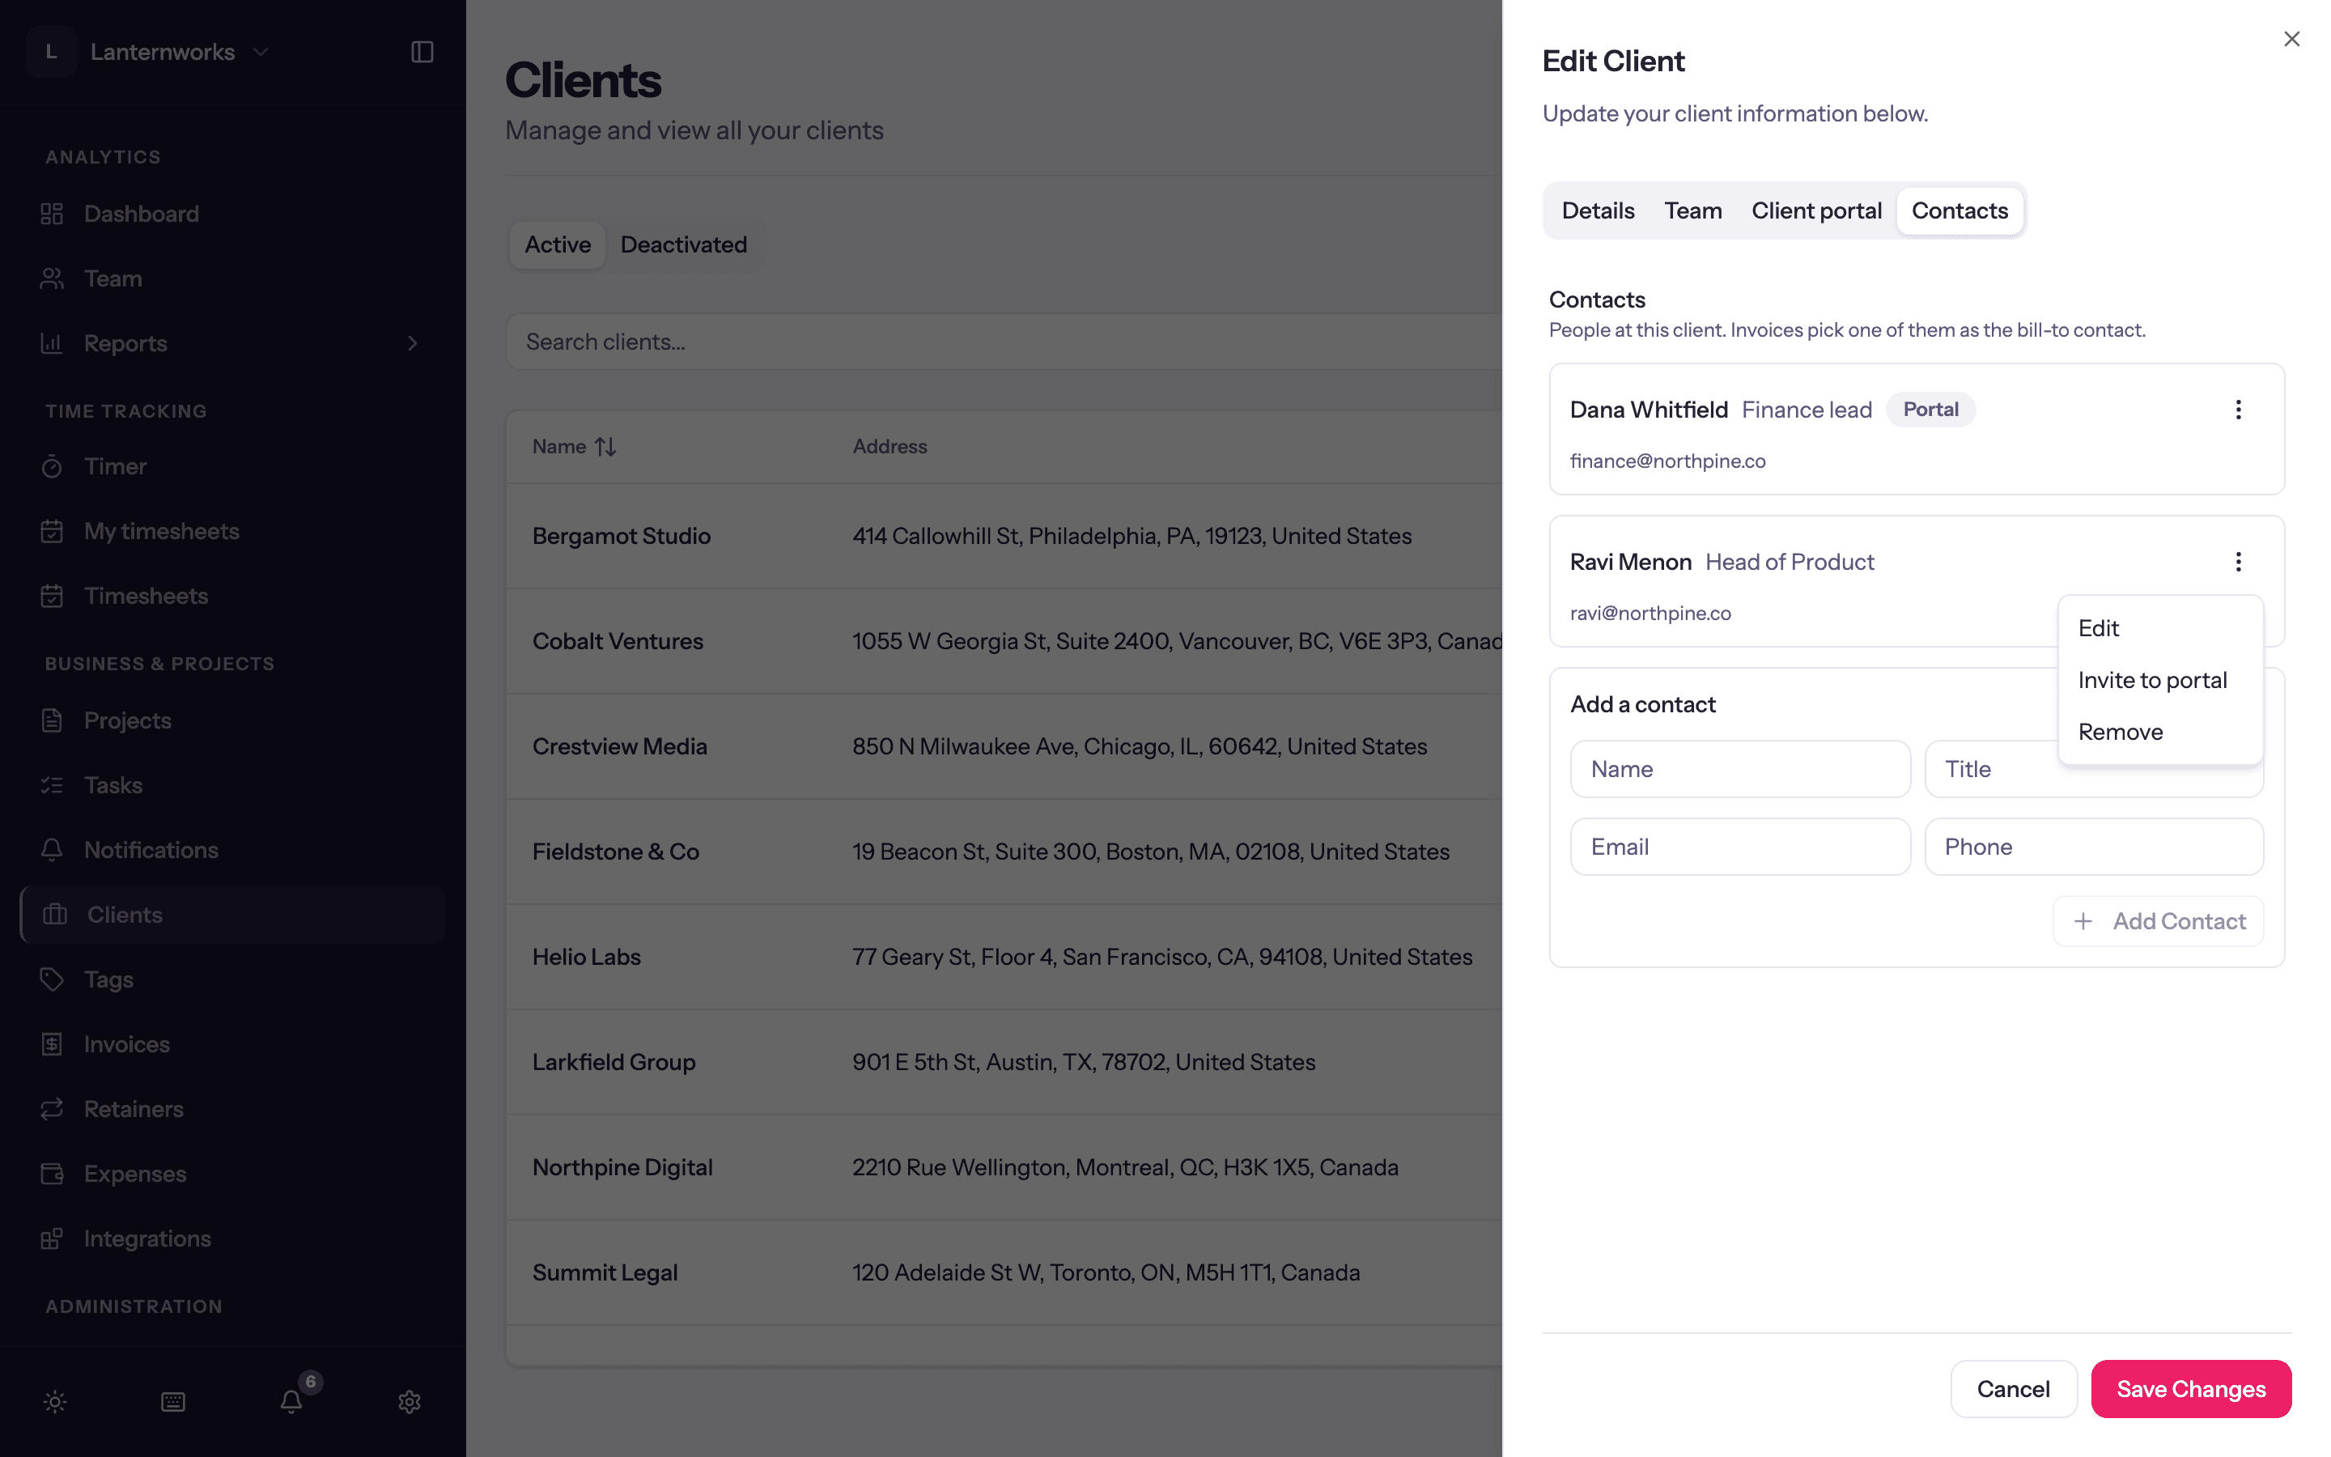Open the Bergamot Studio client row
The height and width of the screenshot is (1457, 2331).
pos(1004,536)
